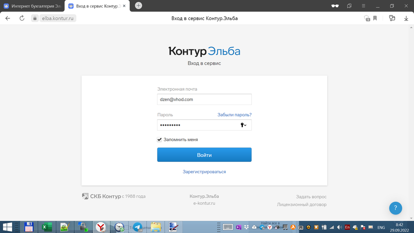Click the red 'En' language tray icon
This screenshot has width=414, height=233.
(347, 227)
